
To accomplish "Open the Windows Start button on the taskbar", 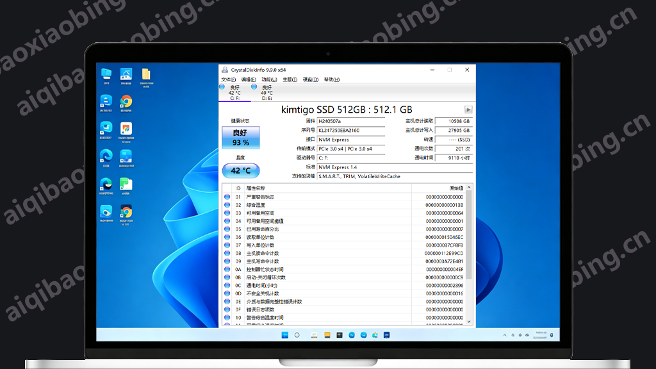I will tap(285, 335).
